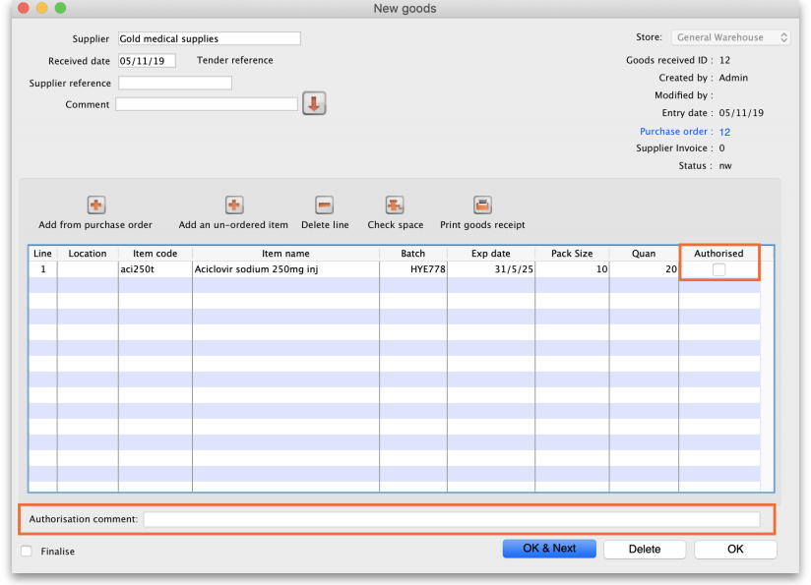Click into the Authorisation comment field
The height and width of the screenshot is (585, 811).
pyautogui.click(x=451, y=519)
